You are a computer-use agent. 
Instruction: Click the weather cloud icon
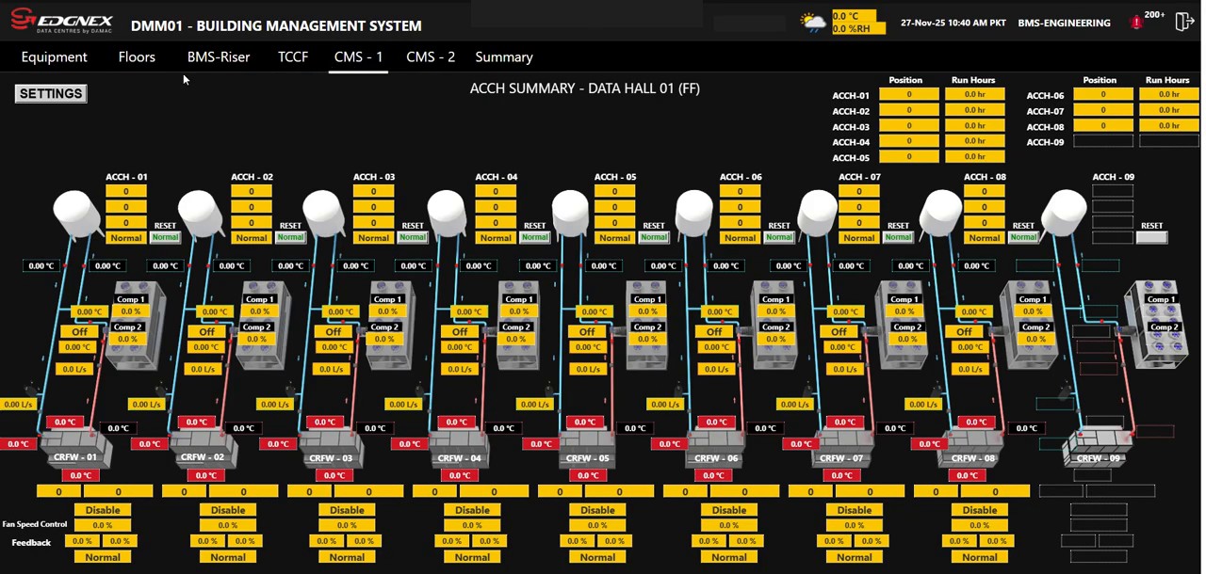[813, 22]
